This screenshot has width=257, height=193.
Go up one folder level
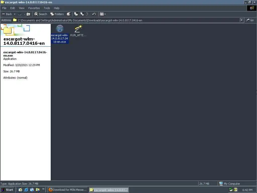[x=28, y=14]
